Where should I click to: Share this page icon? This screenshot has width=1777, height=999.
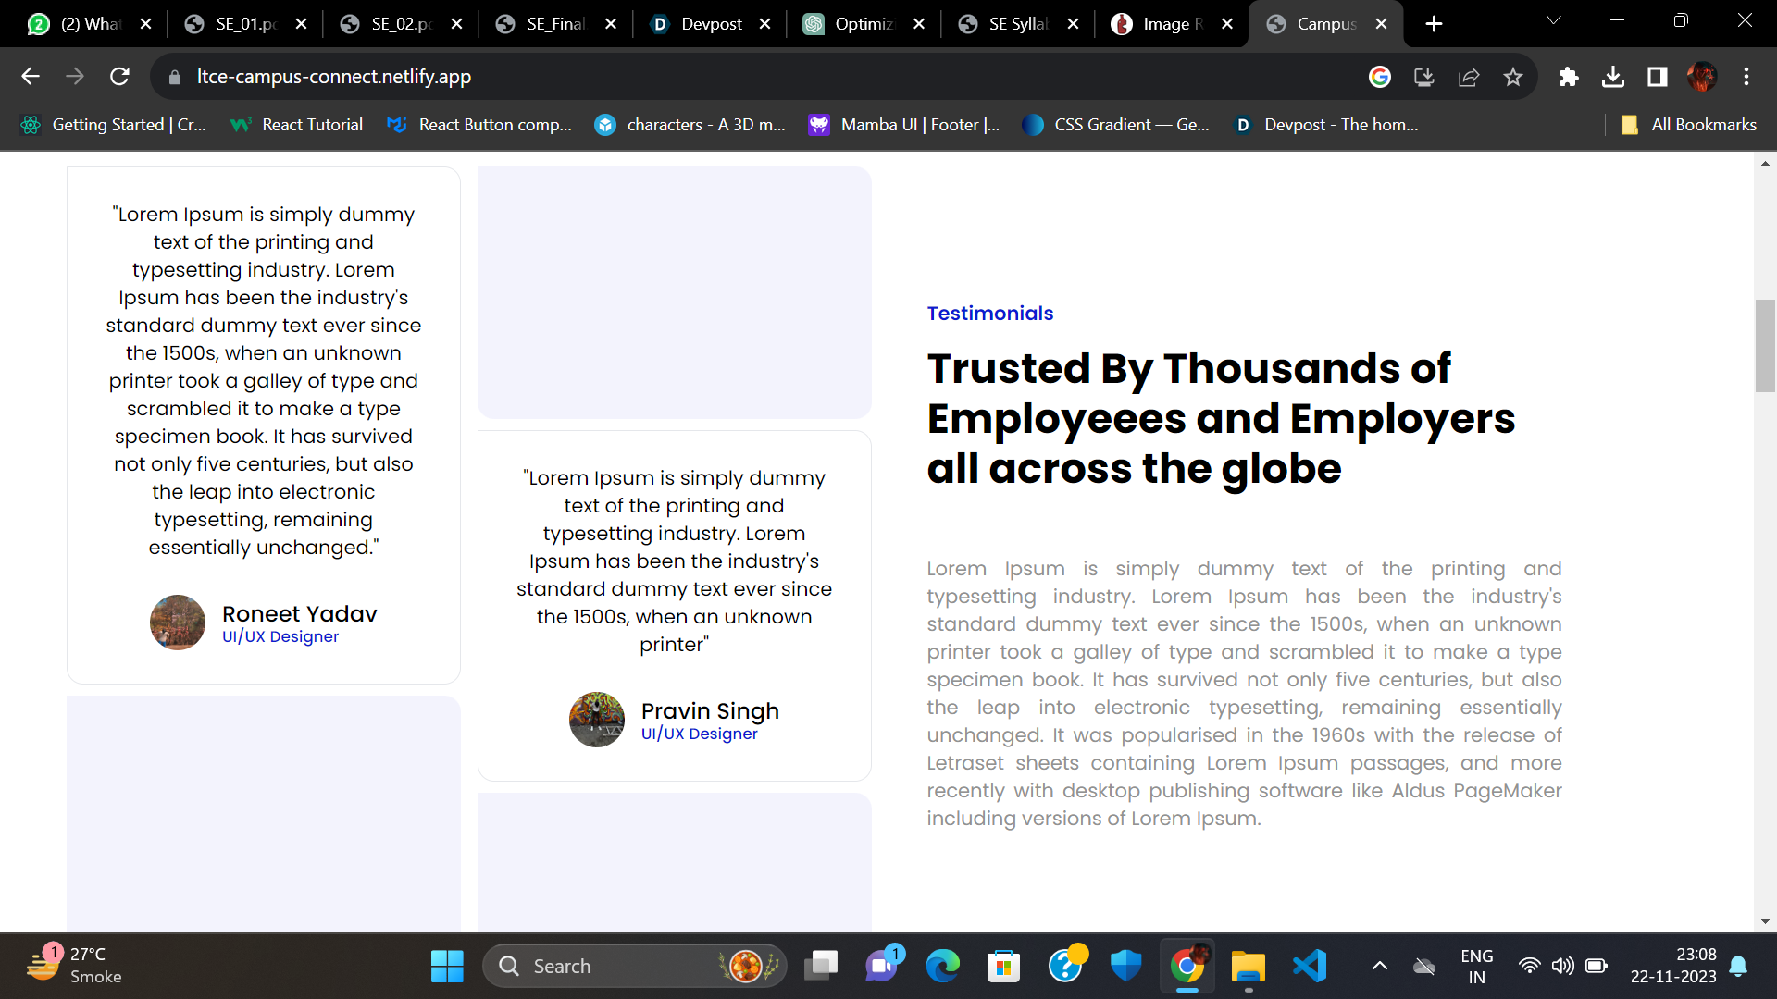1469,77
